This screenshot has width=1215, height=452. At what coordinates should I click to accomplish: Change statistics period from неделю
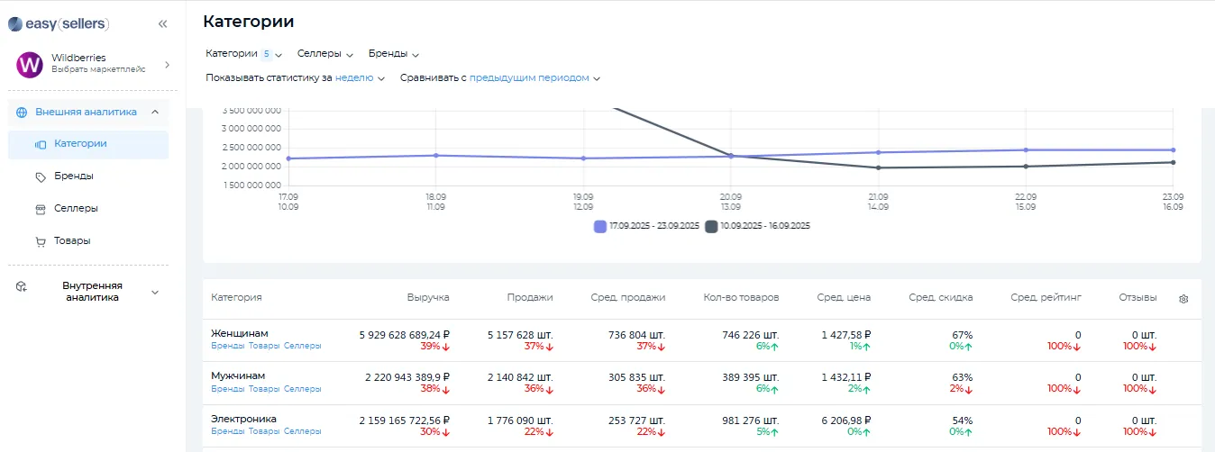(360, 78)
